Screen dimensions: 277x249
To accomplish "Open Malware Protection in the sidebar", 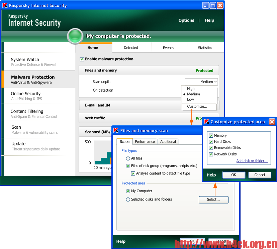I will (39, 80).
